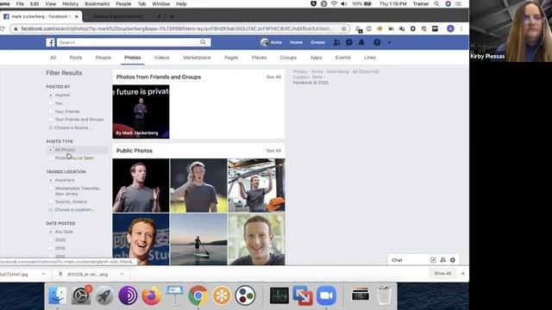Open the Bookmarks menu in menu bar
The image size is (552, 310).
pos(97,3)
